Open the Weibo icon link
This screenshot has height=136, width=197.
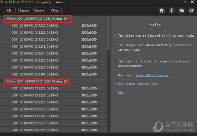click(x=192, y=10)
